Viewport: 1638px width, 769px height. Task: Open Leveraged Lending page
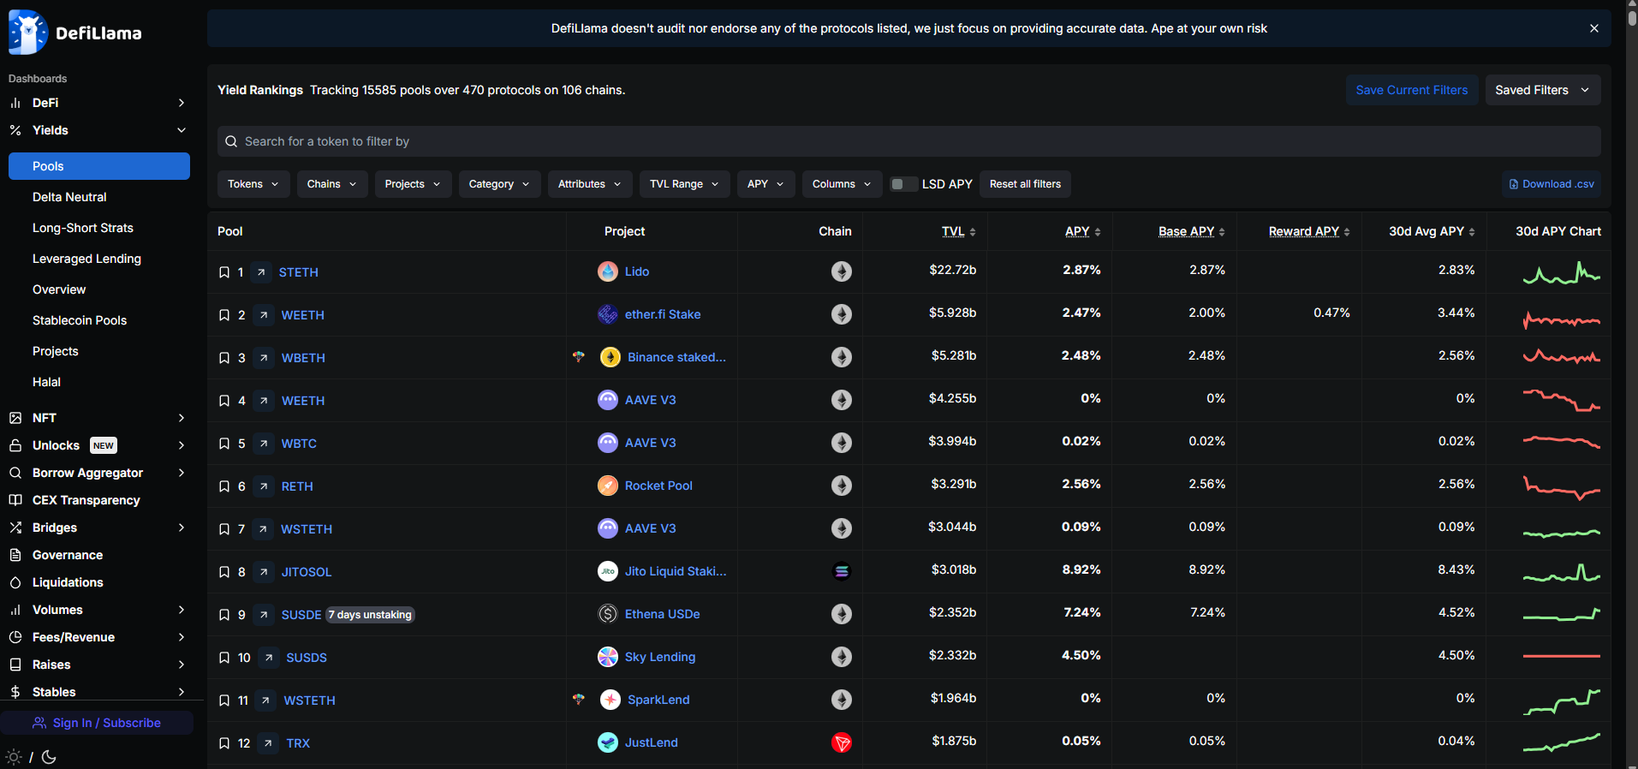(86, 259)
